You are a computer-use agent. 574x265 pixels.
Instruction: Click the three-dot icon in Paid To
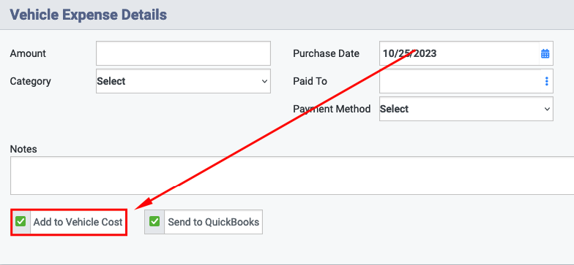[x=546, y=81]
